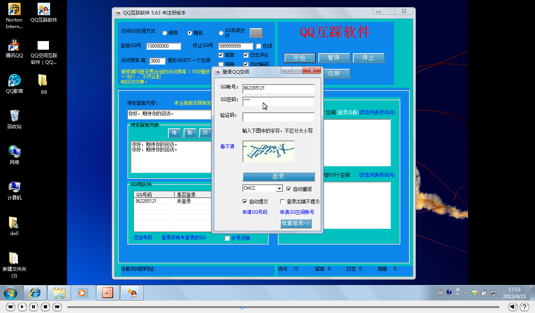Focus the 验证码 captcha input field
The width and height of the screenshot is (535, 313).
(278, 117)
